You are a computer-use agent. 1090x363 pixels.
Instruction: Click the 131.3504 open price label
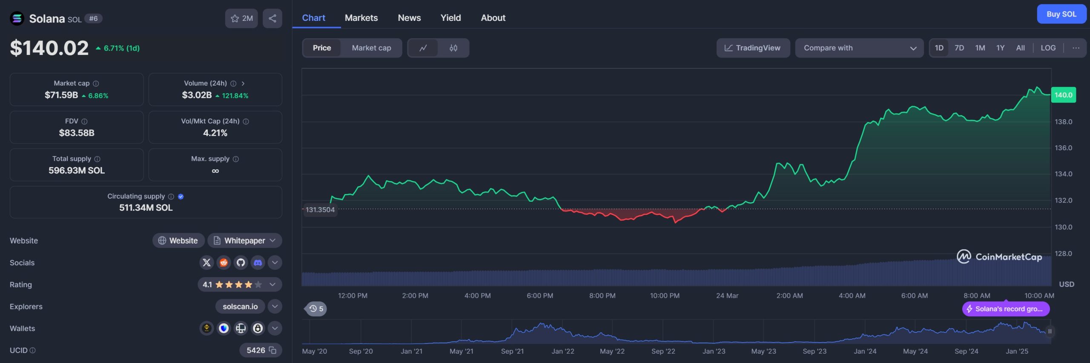point(320,210)
